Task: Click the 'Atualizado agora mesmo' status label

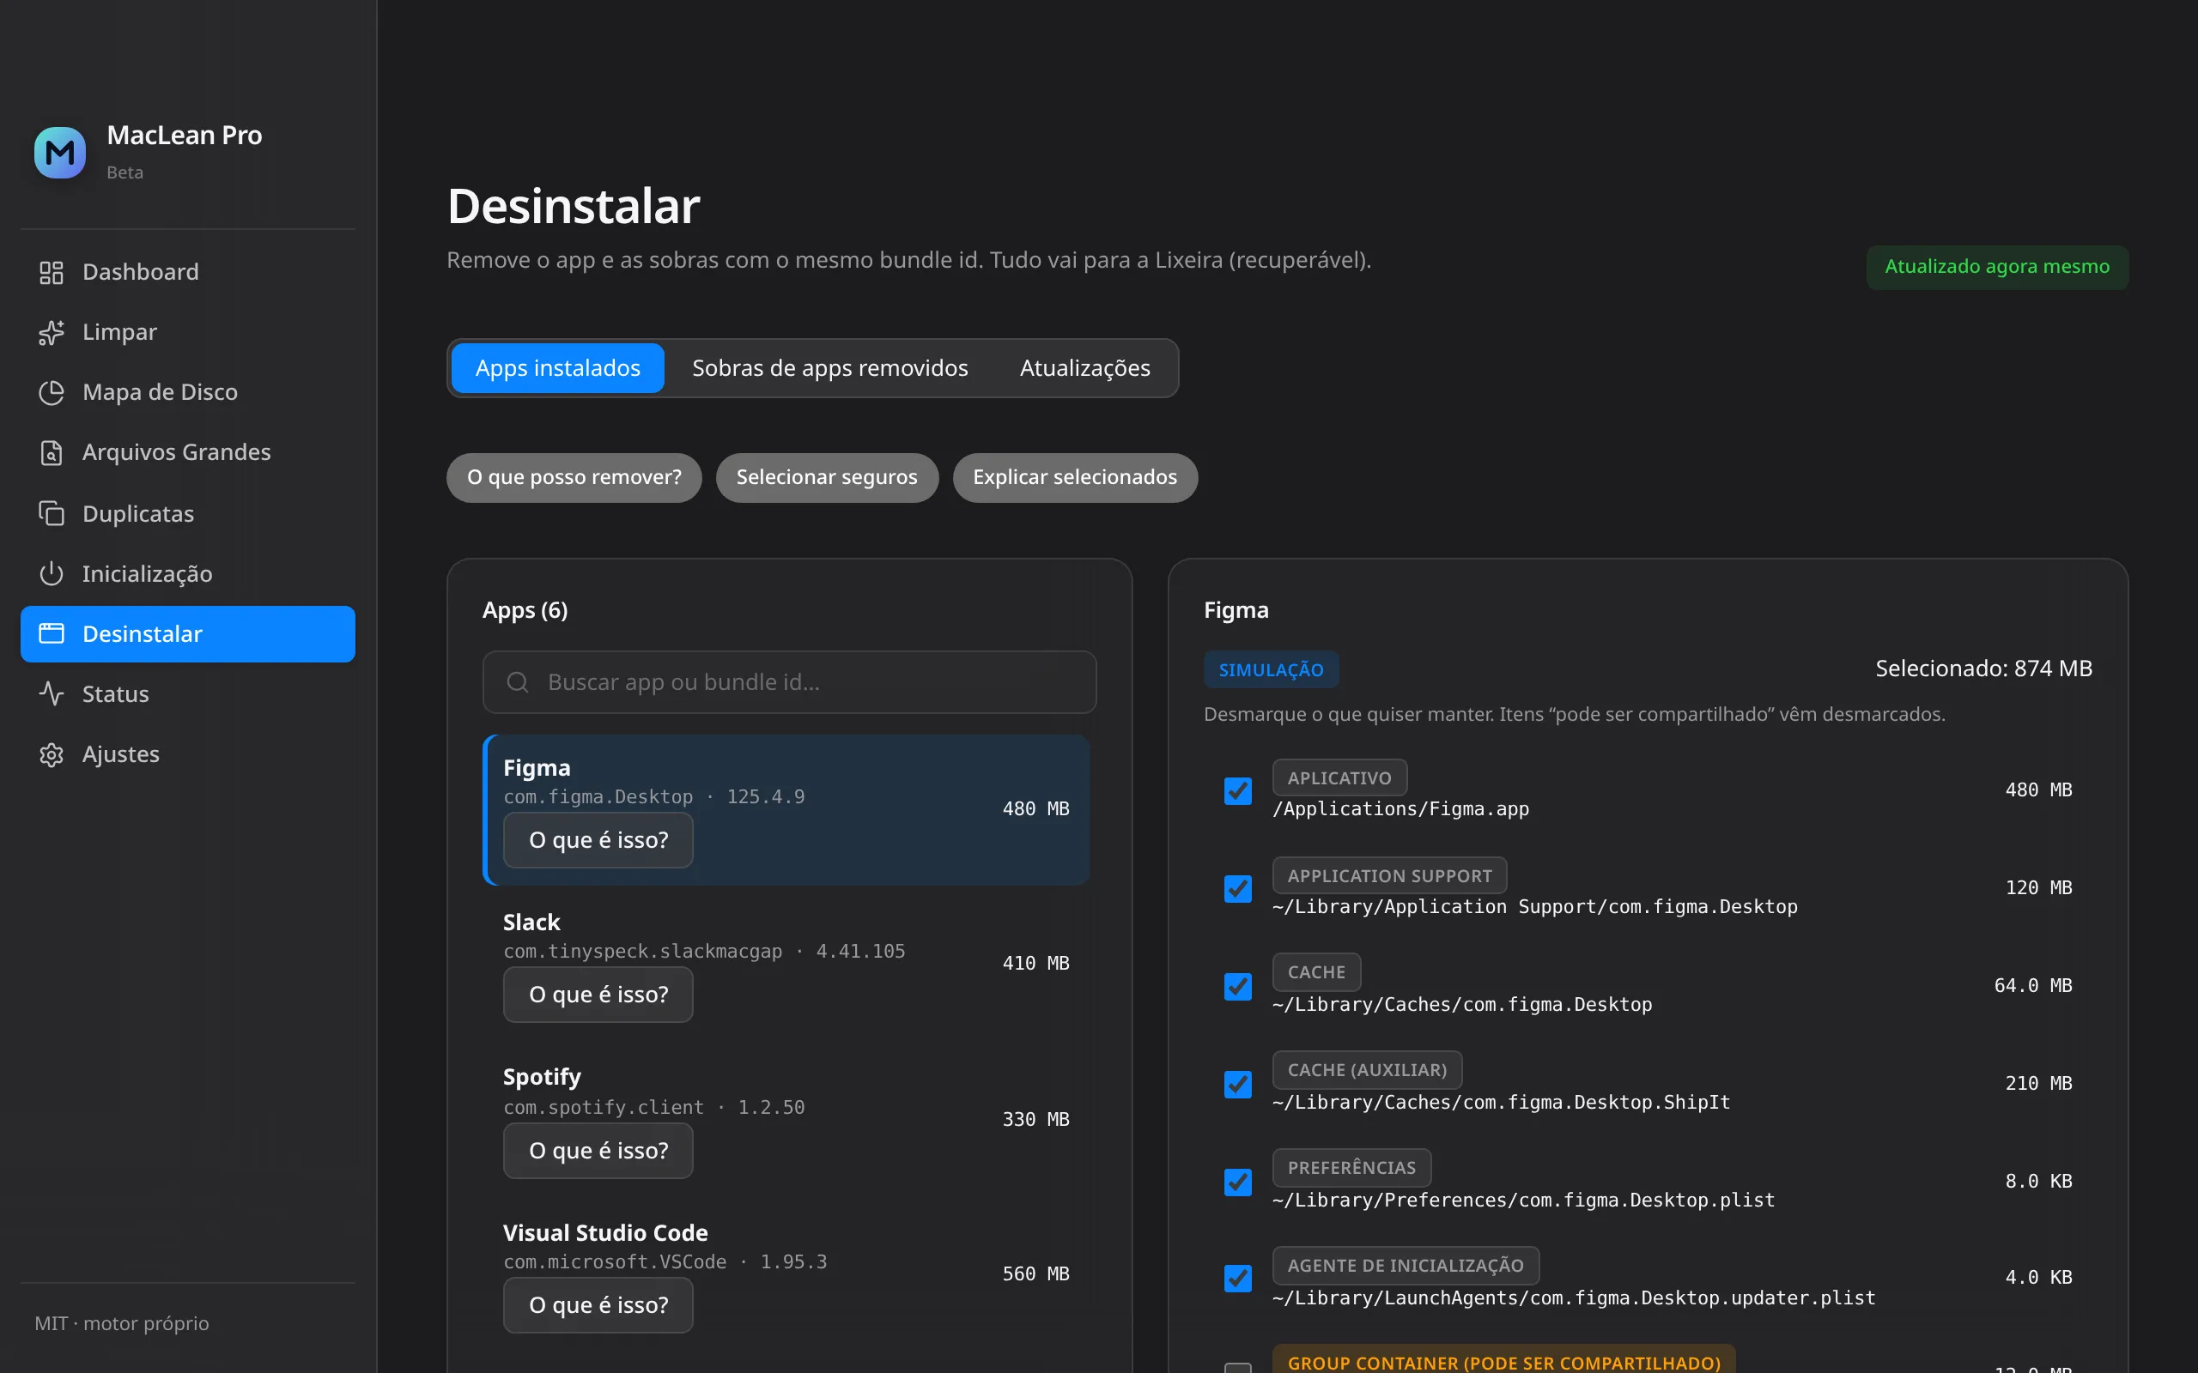Action: click(x=1996, y=267)
